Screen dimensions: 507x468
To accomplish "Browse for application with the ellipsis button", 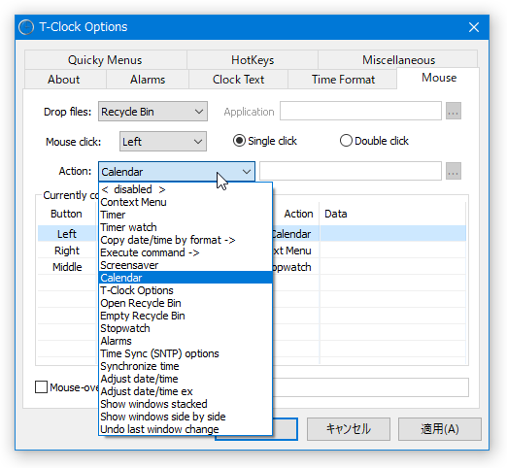I will tap(454, 111).
